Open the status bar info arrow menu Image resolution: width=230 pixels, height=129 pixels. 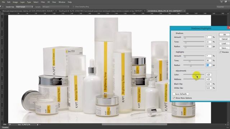click(x=38, y=125)
